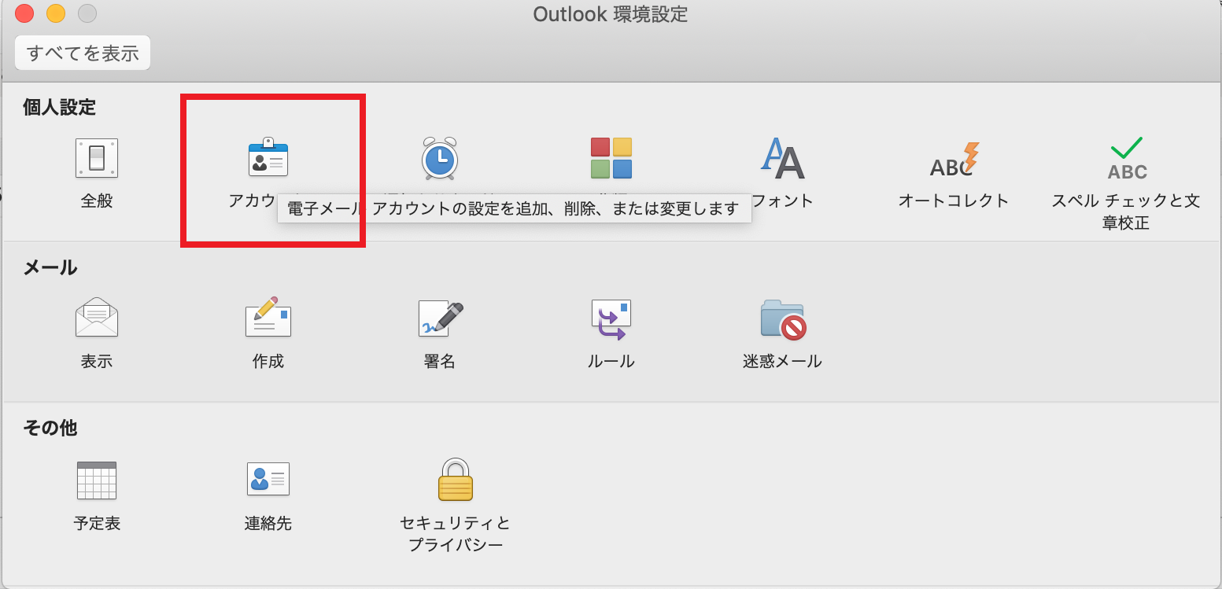Open the 表示 (Reading) envelope icon
The height and width of the screenshot is (589, 1222).
(x=97, y=318)
